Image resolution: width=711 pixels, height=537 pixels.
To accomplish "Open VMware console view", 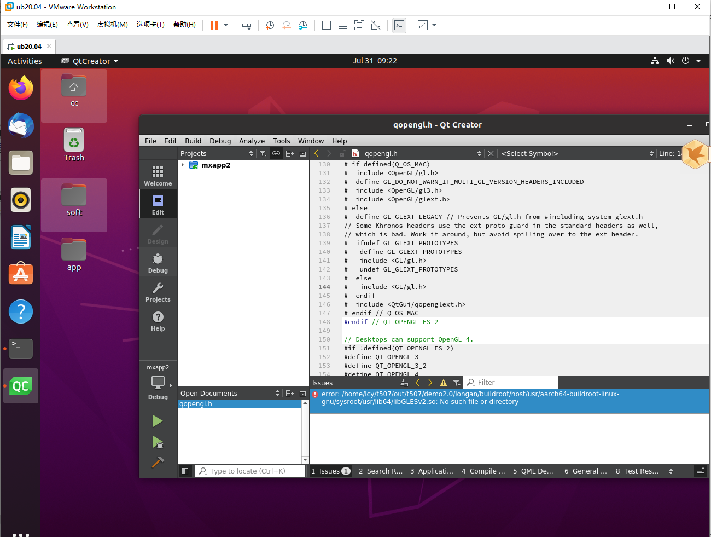I will [x=399, y=25].
